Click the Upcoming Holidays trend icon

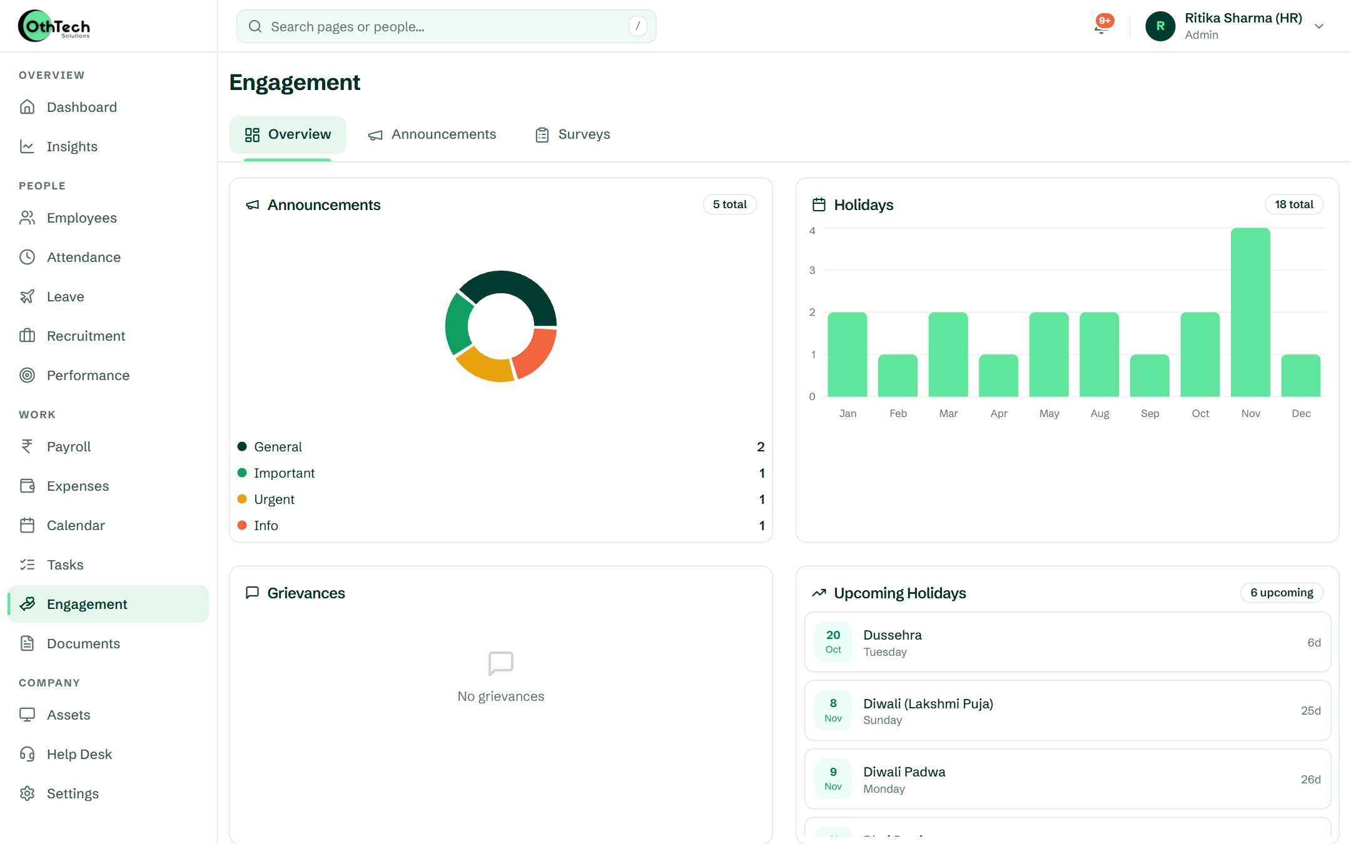coord(819,593)
